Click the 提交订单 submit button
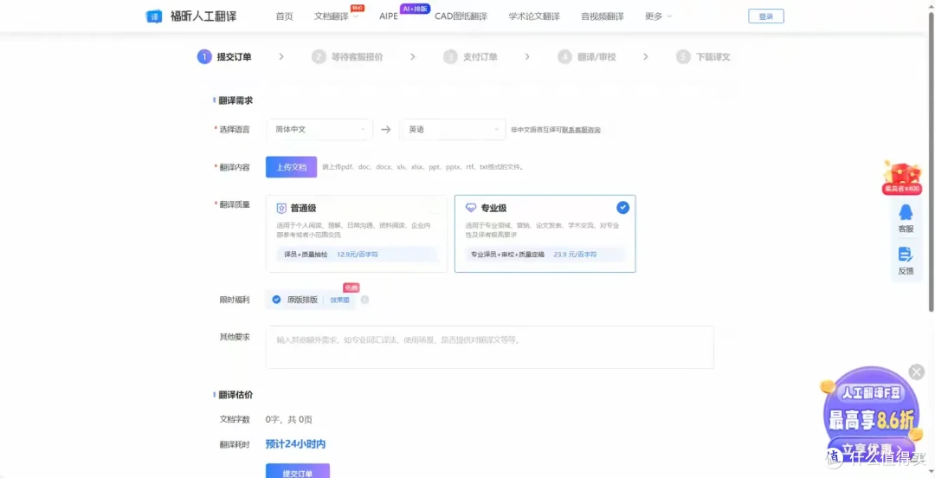Screen dimensions: 935x478 click(x=298, y=471)
